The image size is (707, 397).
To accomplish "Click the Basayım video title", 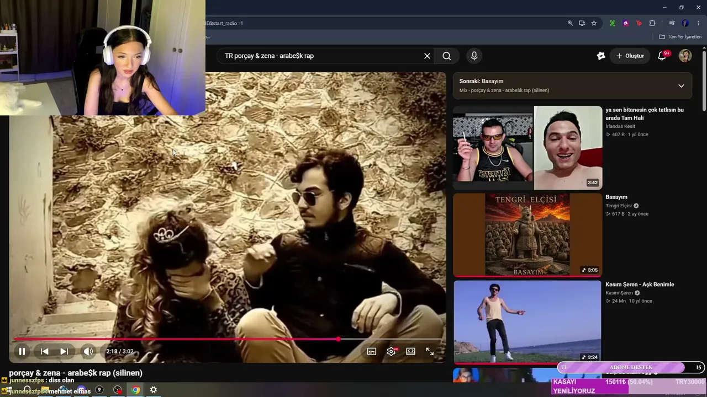I will (616, 197).
